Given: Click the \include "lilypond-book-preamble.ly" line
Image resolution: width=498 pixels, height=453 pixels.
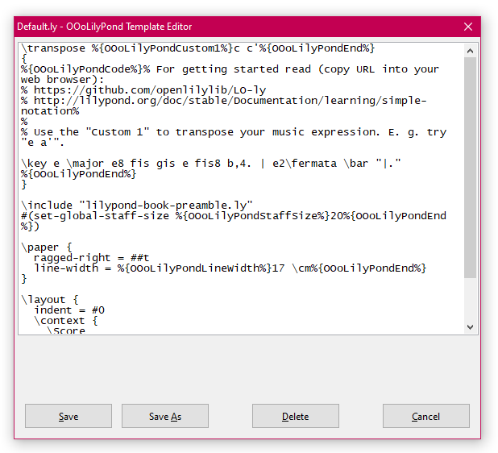Looking at the screenshot, I should coord(137,206).
